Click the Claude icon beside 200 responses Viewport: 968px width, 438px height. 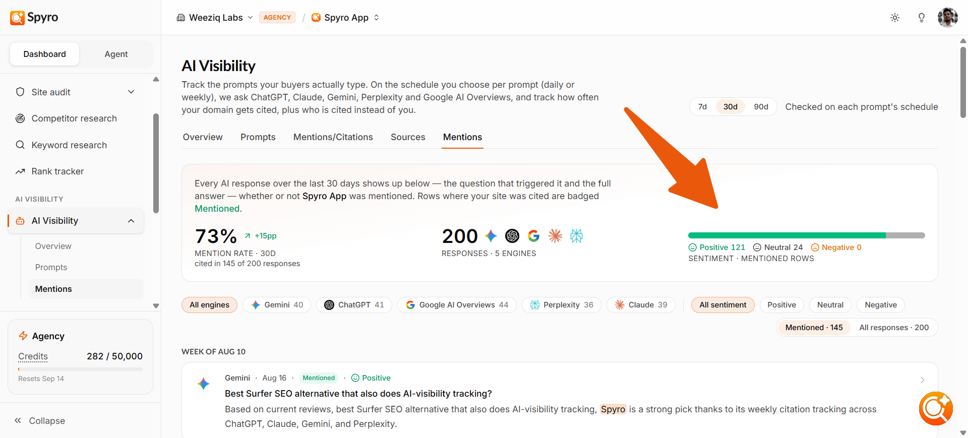[x=555, y=235]
